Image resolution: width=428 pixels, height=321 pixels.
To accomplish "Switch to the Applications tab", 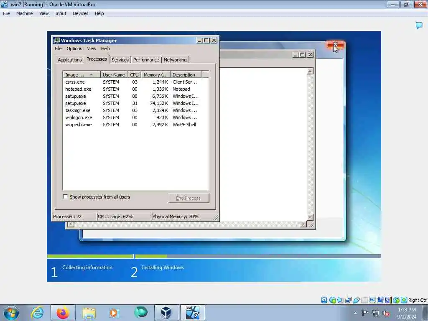I will [70, 60].
